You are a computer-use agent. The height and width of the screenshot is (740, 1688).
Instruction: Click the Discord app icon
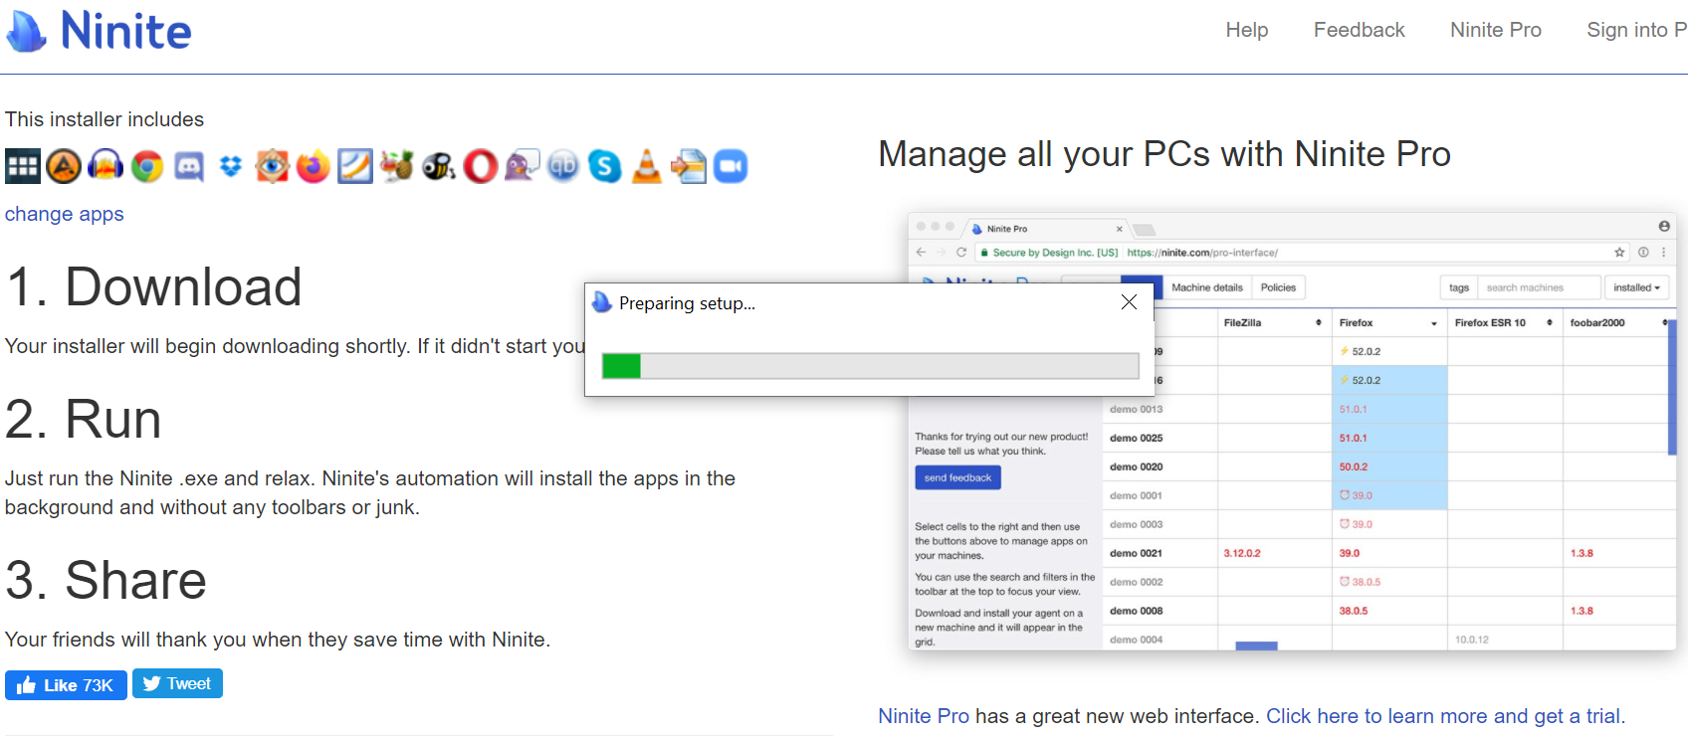click(189, 166)
